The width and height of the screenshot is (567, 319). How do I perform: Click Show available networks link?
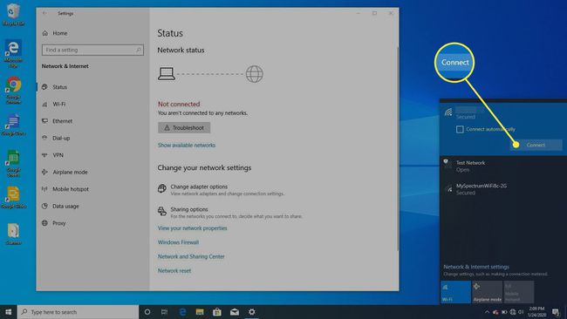pyautogui.click(x=187, y=146)
